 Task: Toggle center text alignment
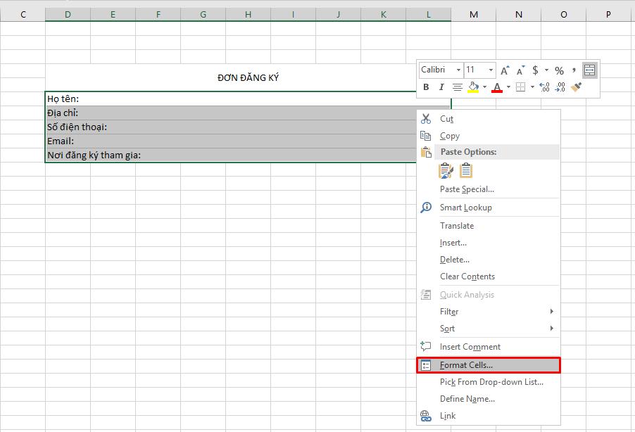[458, 87]
